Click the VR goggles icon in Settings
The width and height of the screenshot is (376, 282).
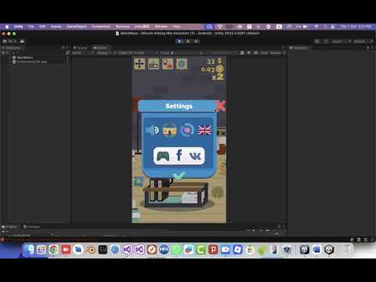pyautogui.click(x=170, y=130)
